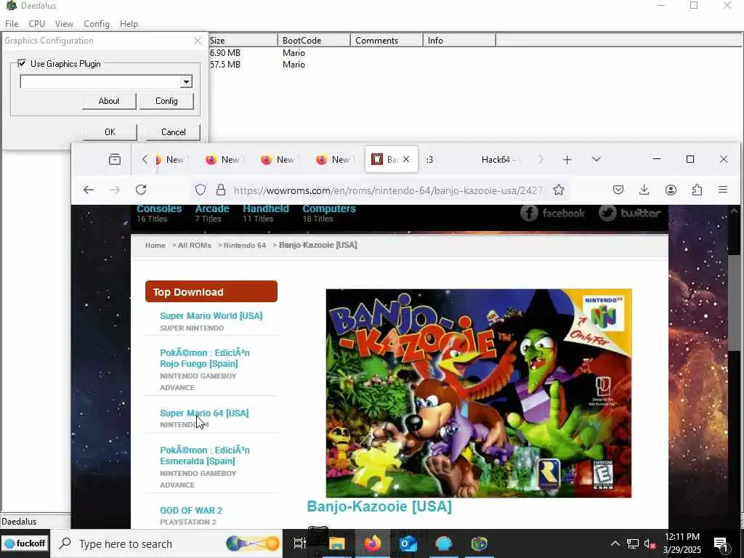744x558 pixels.
Task: Click the Config button in Graphics Configuration
Action: 166,100
